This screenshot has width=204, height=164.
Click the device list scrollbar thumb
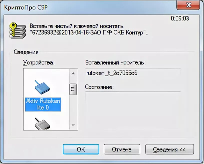pyautogui.click(x=73, y=89)
